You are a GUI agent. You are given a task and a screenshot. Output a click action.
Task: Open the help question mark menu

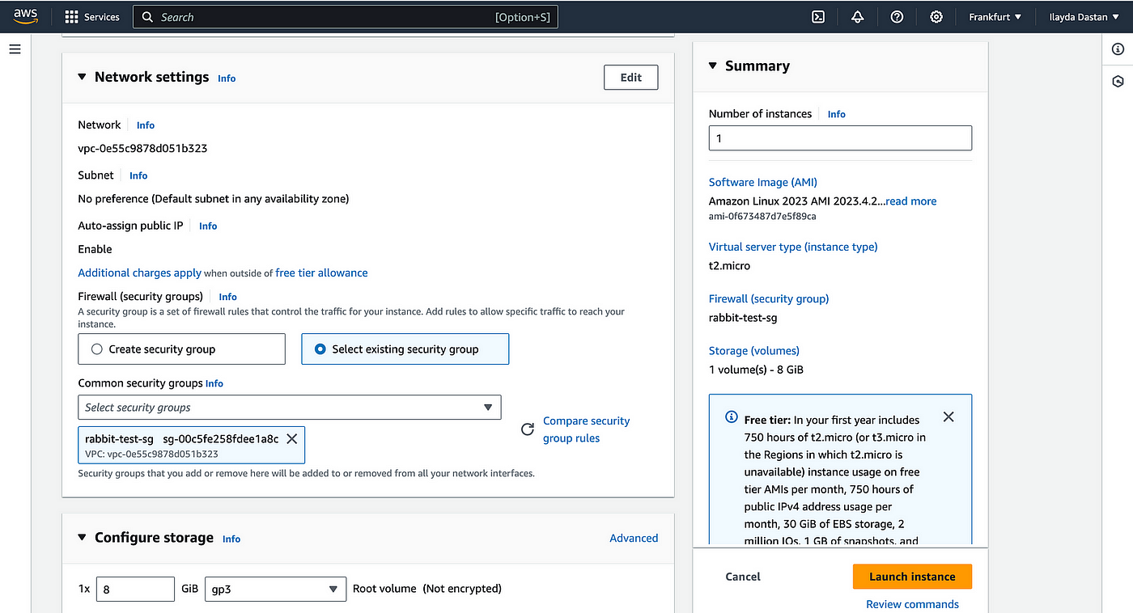tap(897, 17)
